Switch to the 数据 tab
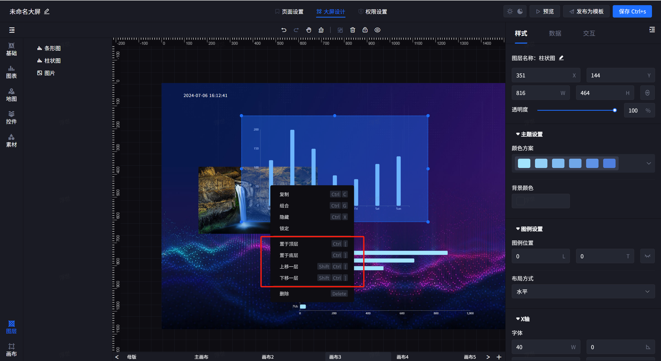Screen dimensions: 661x361 point(555,33)
